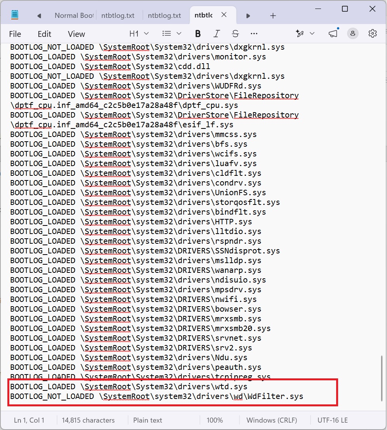Click the cldflt.sys line

coord(135,173)
